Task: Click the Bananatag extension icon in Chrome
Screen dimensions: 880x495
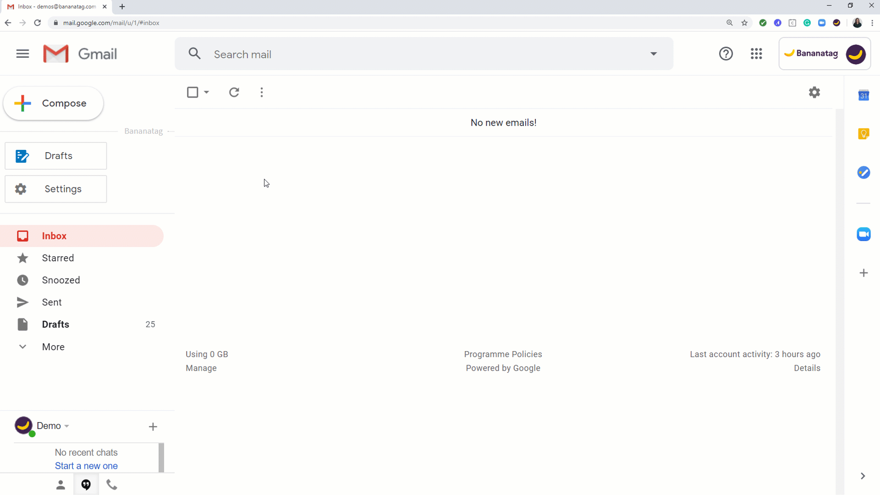Action: 836,22
